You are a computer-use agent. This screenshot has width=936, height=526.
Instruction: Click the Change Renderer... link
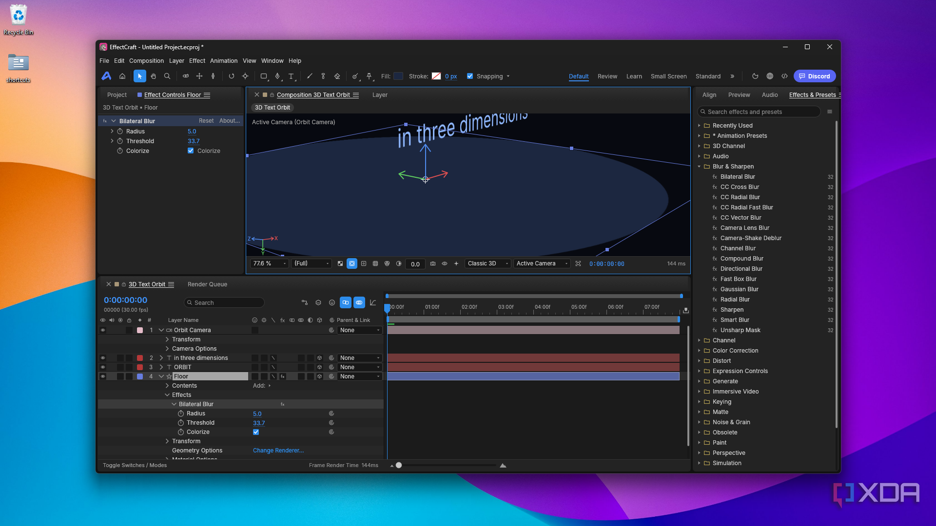click(278, 451)
